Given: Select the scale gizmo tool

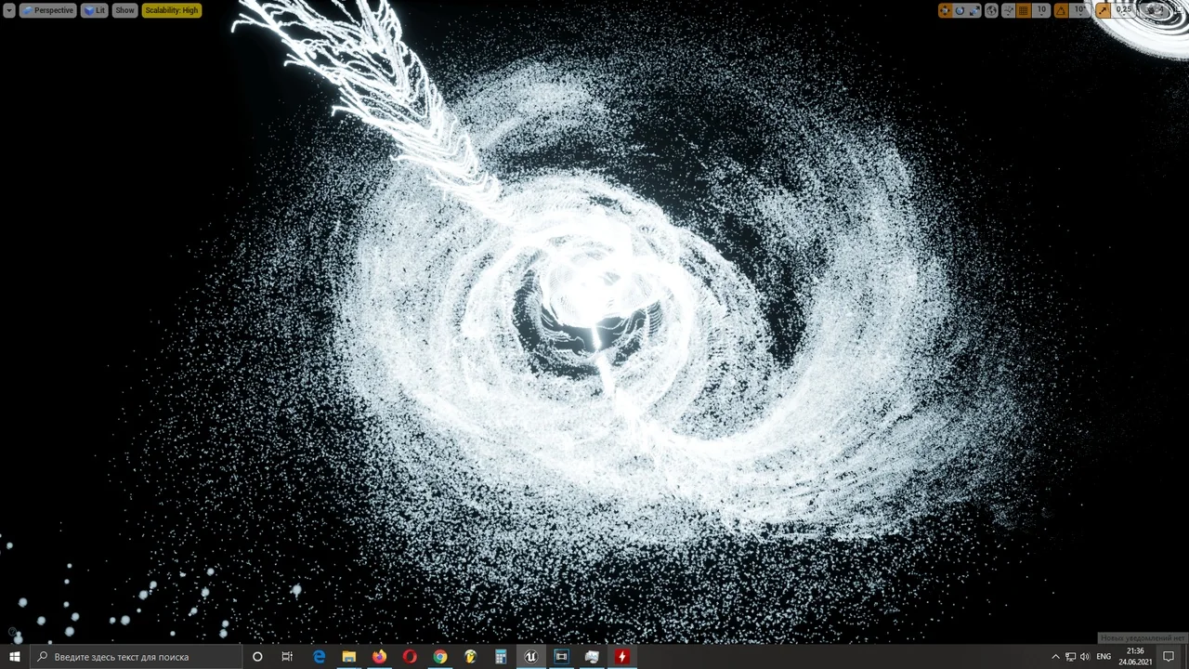Looking at the screenshot, I should [974, 10].
